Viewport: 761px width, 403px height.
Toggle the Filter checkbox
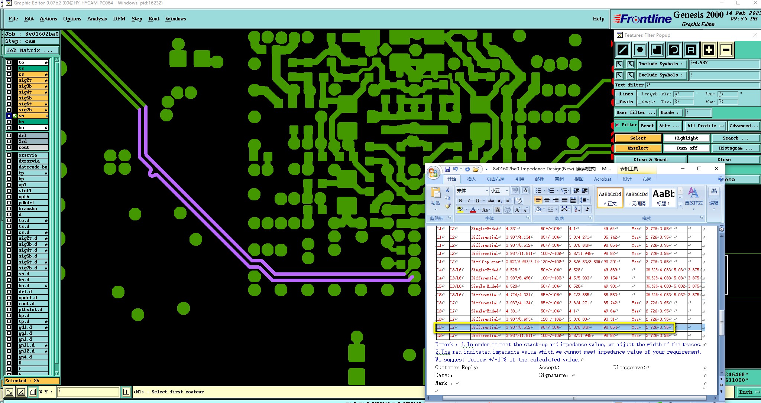click(618, 125)
